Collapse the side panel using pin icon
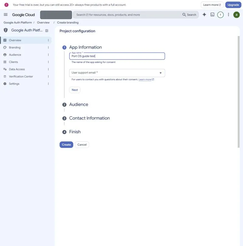The height and width of the screenshot is (246, 243). [47, 31]
